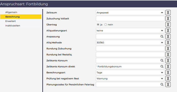Click magnifier in Zeitkonto Konsum direkt field
This screenshot has width=177, height=92.
[x=162, y=67]
